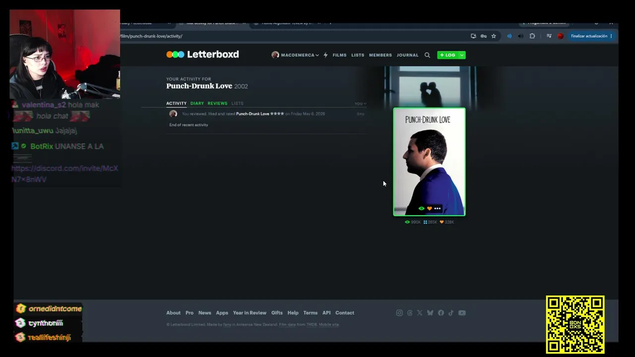Expand the MACDEMERCA account menu
Screen dimensions: 635x357
tap(296, 55)
